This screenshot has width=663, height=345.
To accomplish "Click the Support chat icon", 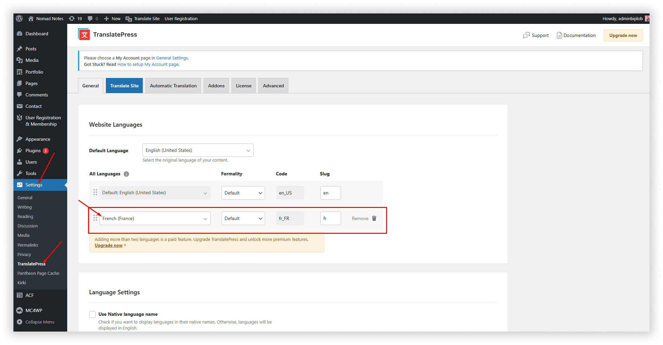I will 526,35.
